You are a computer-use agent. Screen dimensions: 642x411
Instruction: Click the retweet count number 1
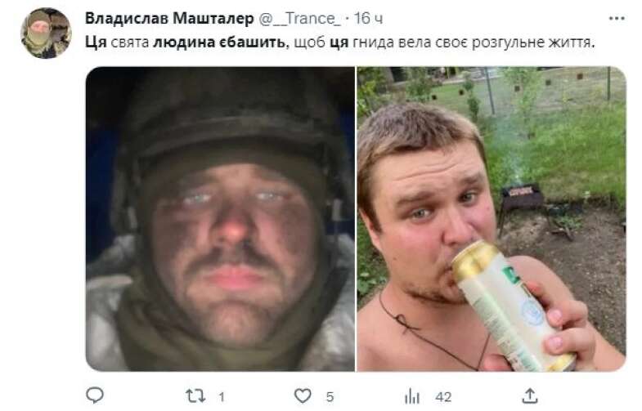[x=222, y=396]
